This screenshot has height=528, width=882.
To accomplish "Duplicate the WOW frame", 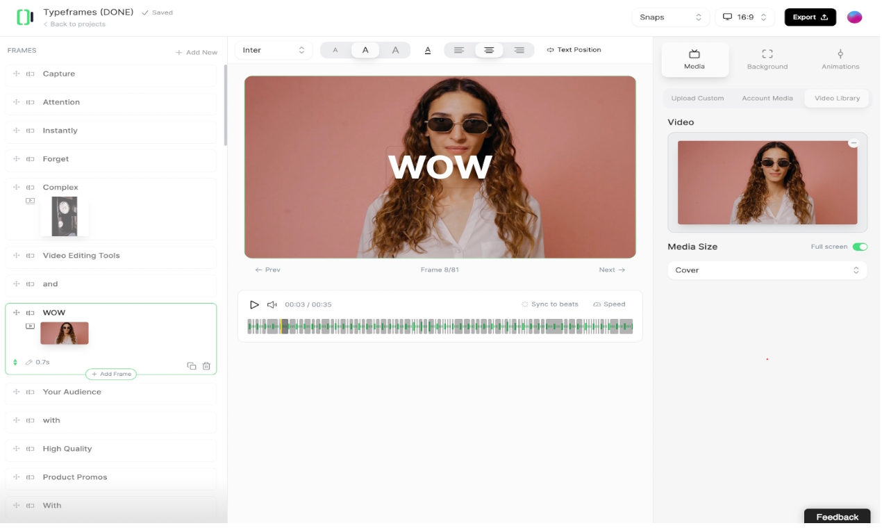I will (x=192, y=365).
